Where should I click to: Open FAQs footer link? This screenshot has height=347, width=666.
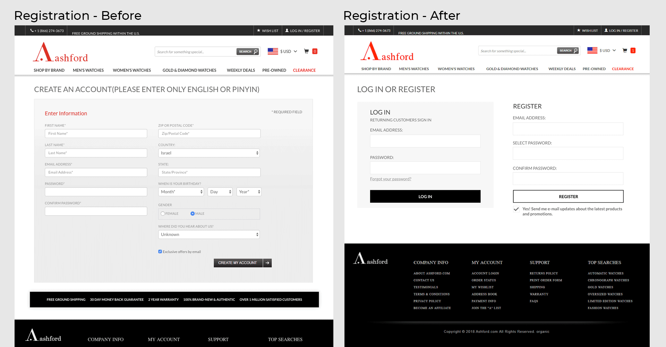[x=534, y=301]
